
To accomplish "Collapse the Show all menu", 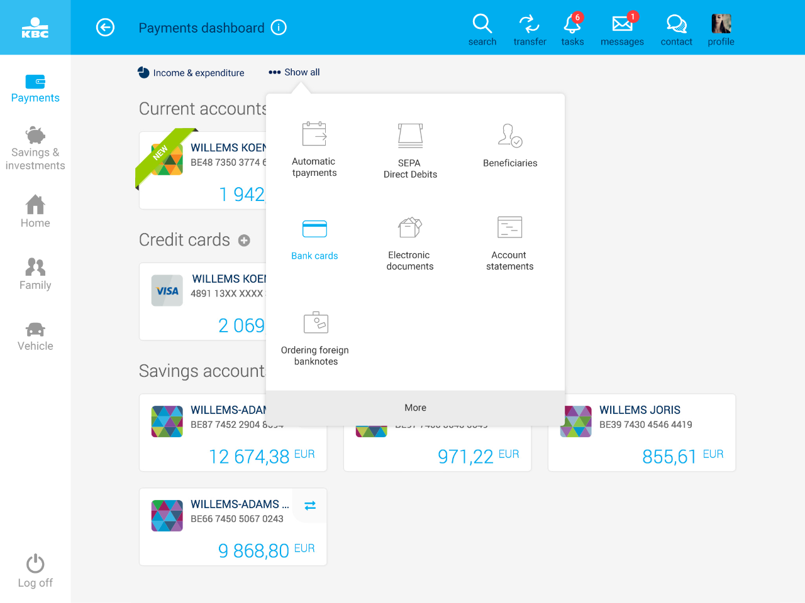I will pos(294,72).
